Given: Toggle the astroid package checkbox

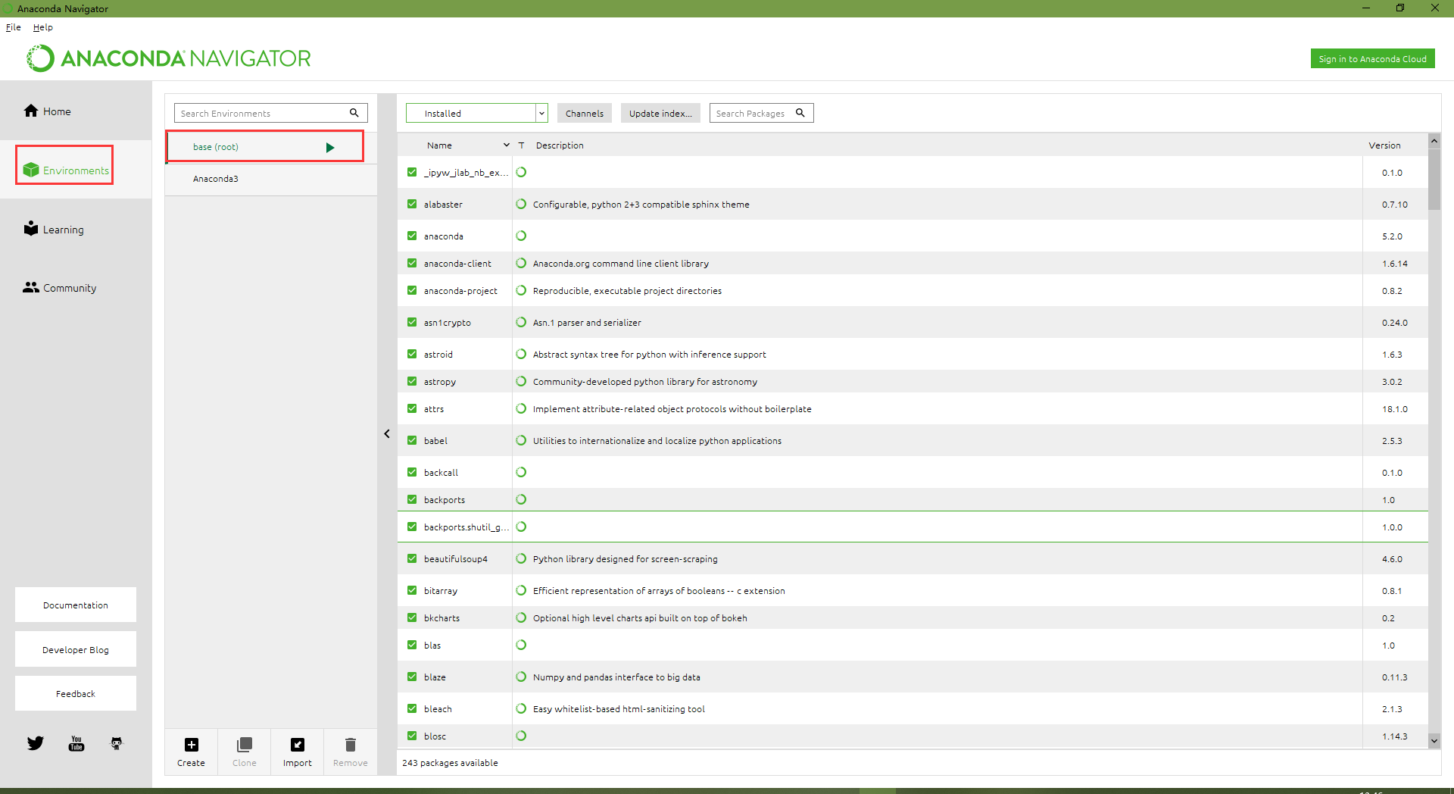Looking at the screenshot, I should [x=412, y=354].
